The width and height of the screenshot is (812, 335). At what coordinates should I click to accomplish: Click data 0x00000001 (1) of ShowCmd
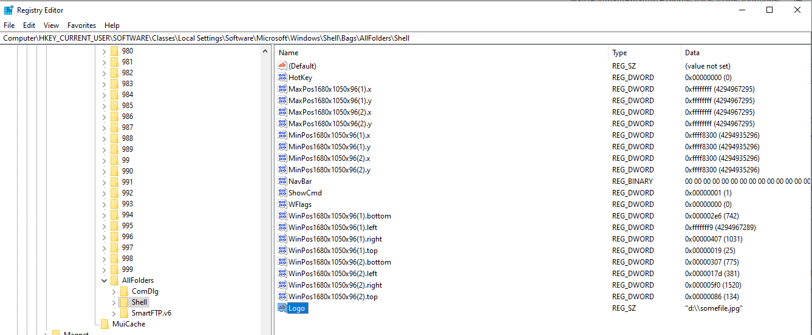click(708, 192)
